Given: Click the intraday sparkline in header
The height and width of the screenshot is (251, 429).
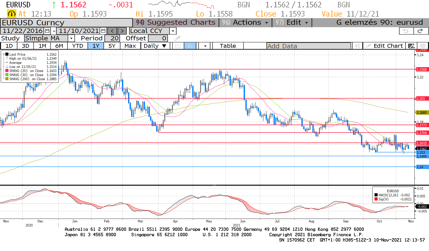Looking at the screenshot, I should point(181,5).
